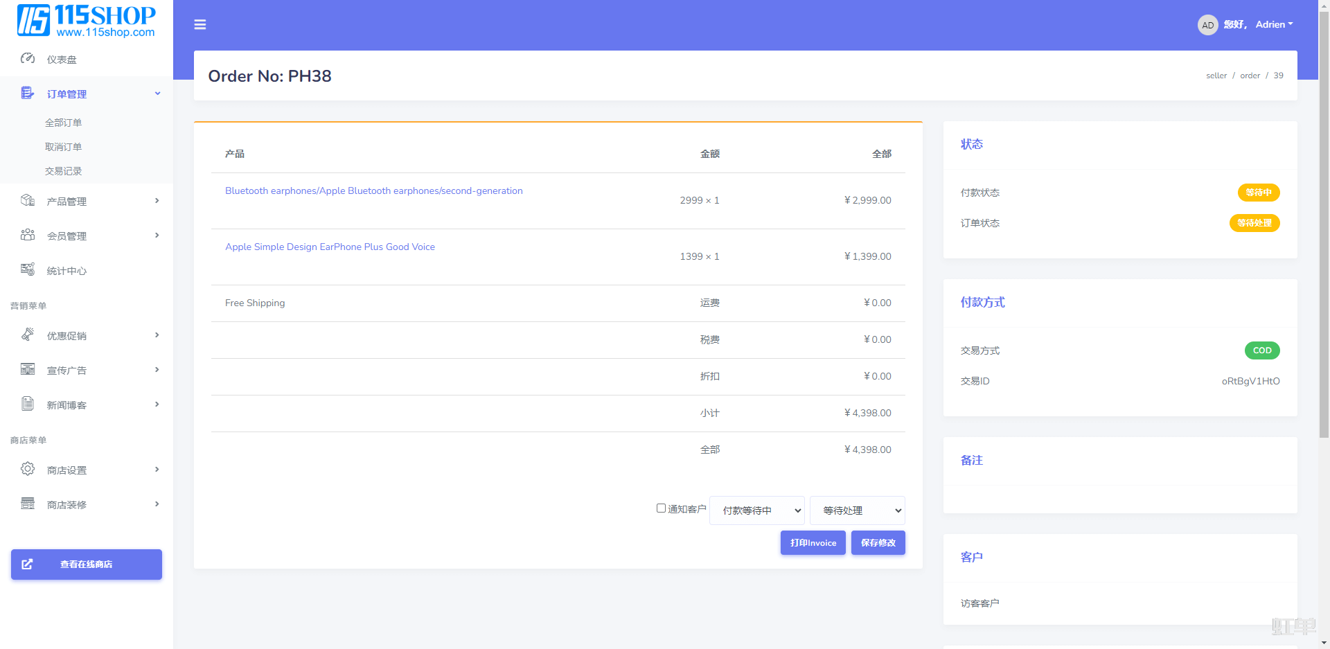
Task: Click the Order No: PH38 heading
Action: coord(269,76)
